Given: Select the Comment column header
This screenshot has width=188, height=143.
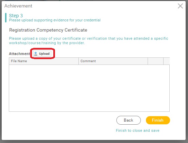Looking at the screenshot, I should click(x=113, y=61).
